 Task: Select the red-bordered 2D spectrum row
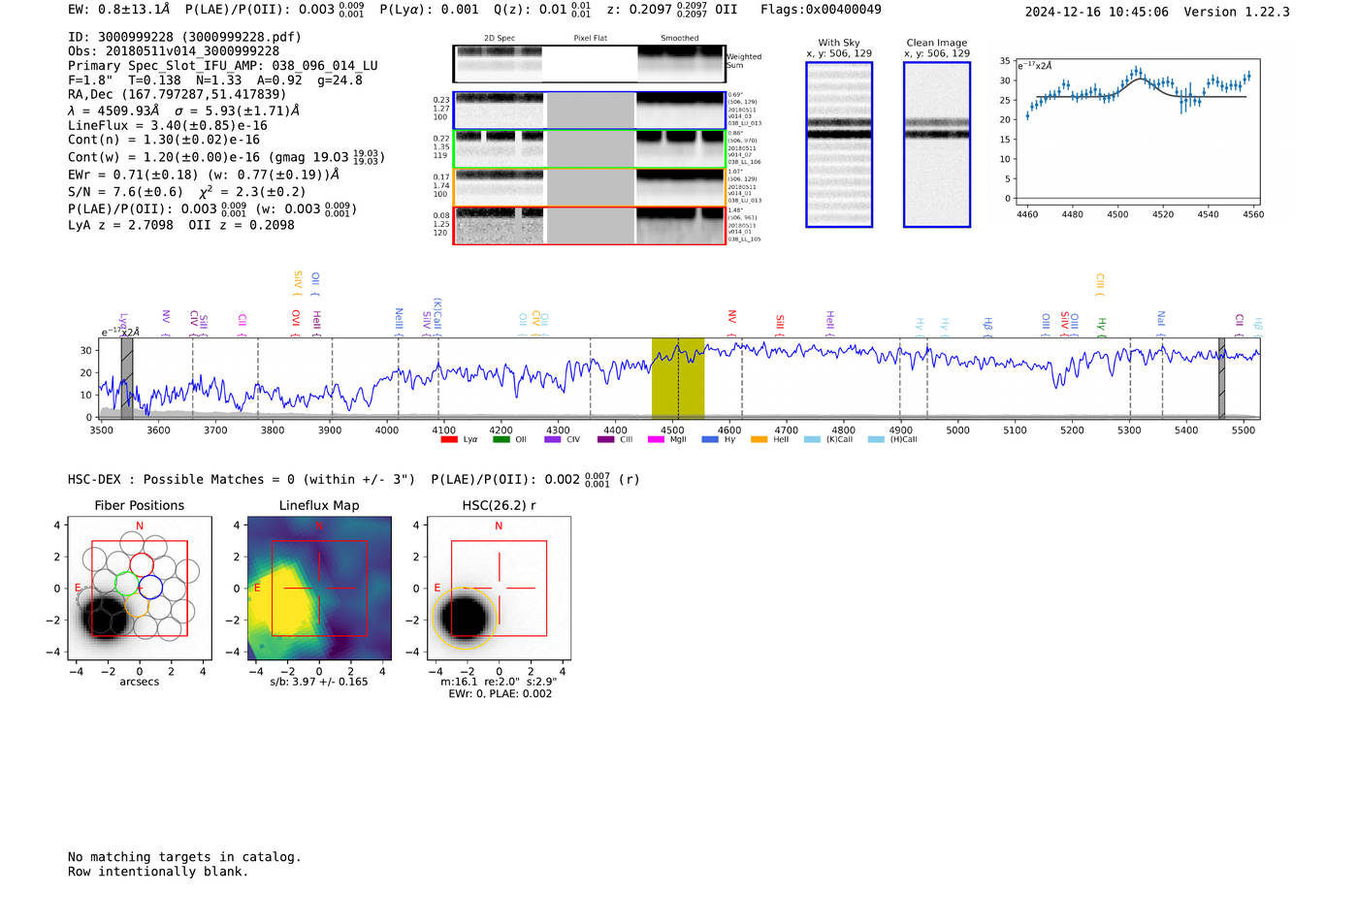590,226
